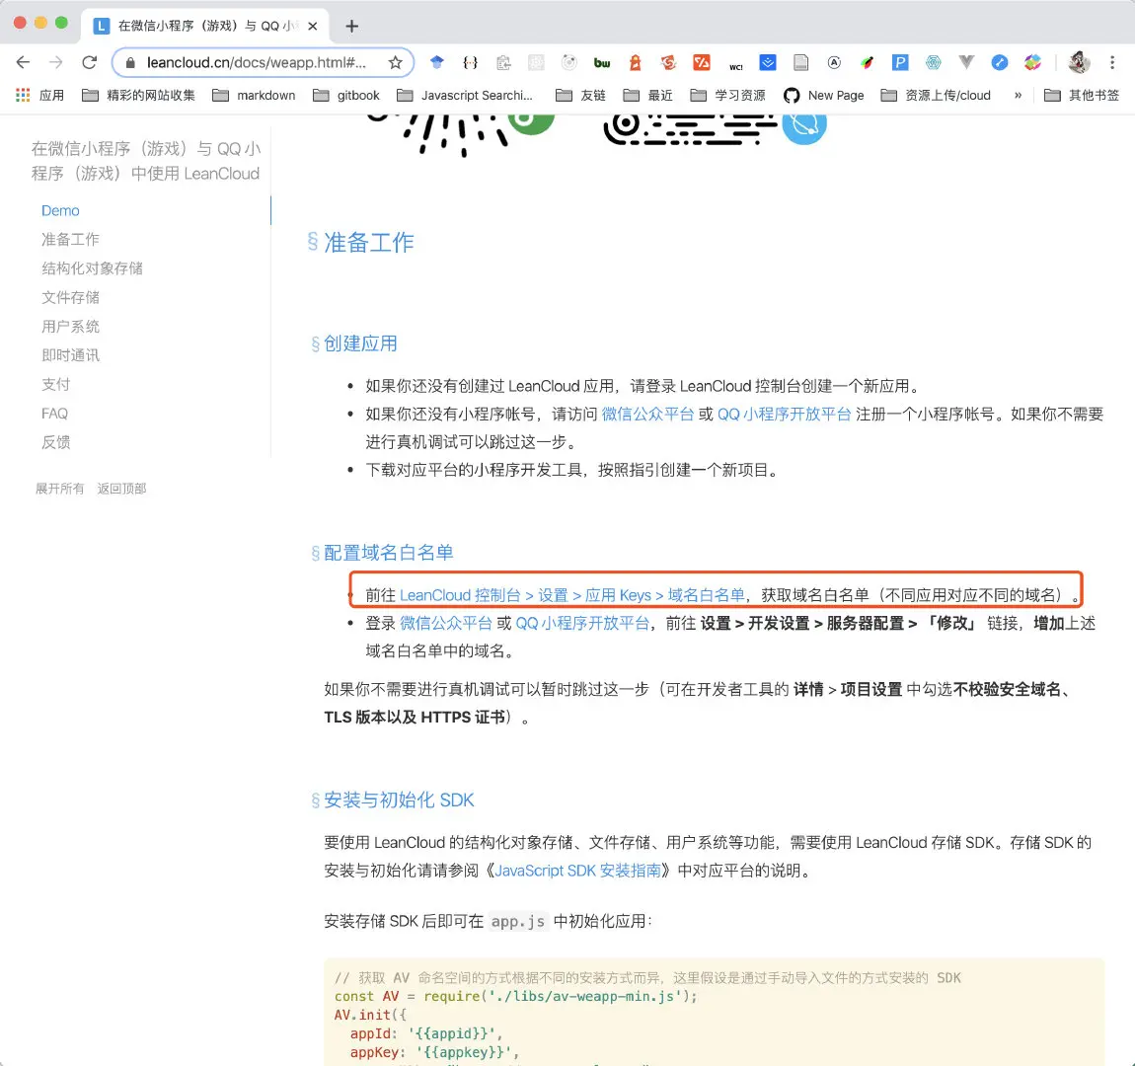
Task: Expand hidden bookmarks with the » chevron
Action: click(x=1018, y=95)
